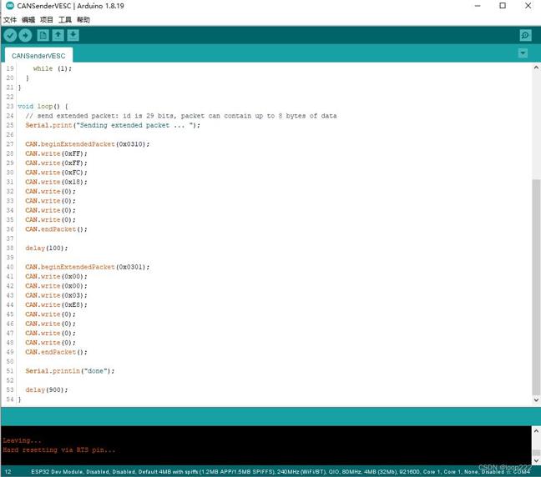The height and width of the screenshot is (477, 541).
Task: Click the line number 12 in status bar
Action: 8,472
